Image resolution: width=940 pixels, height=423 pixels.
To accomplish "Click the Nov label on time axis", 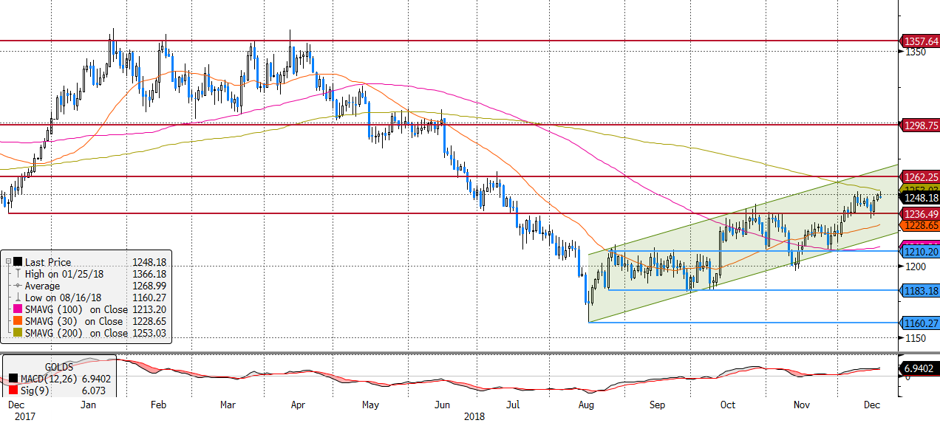I will pyautogui.click(x=802, y=405).
